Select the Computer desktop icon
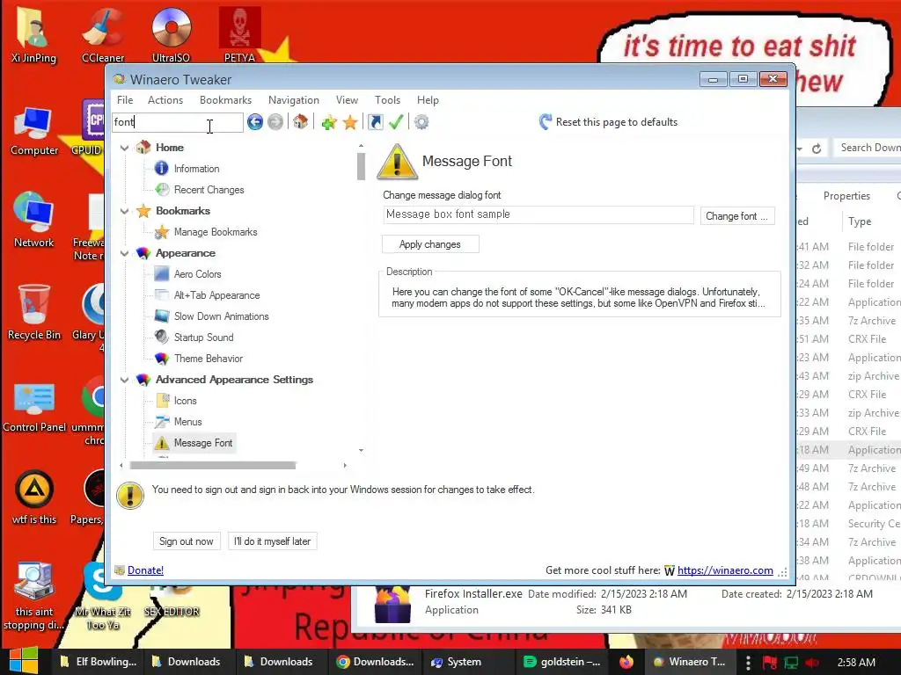The image size is (901, 675). coord(34,131)
